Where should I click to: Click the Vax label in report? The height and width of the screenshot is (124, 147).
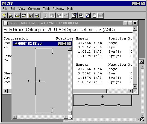[7, 82]
